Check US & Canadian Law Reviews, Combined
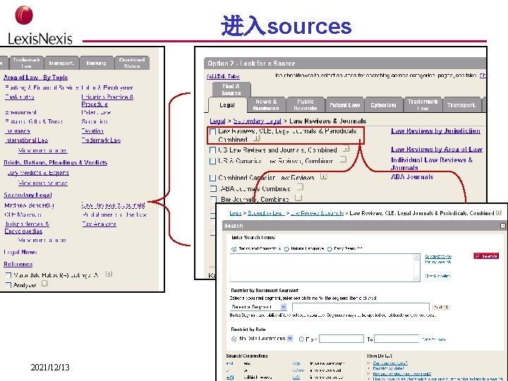This screenshot has height=381, width=508. pos(212,161)
